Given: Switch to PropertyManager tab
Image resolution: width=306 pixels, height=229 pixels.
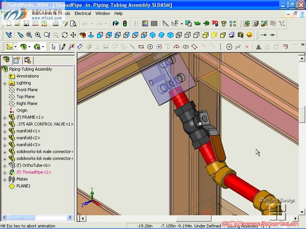Looking at the screenshot, I should 17,60.
